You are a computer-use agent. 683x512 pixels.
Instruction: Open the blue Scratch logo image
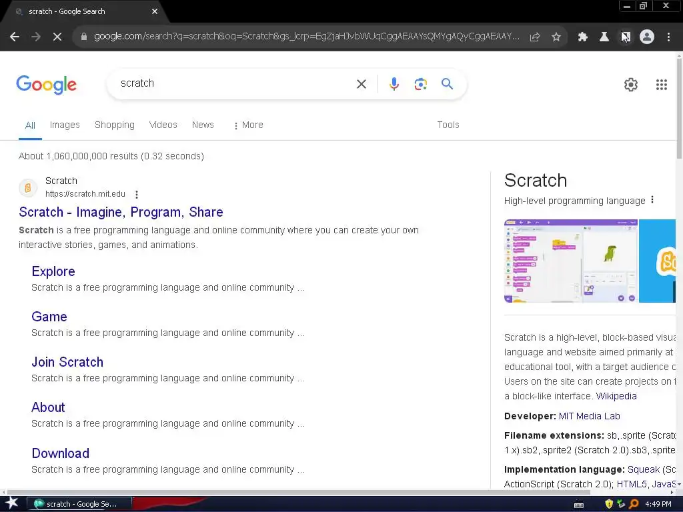(657, 261)
